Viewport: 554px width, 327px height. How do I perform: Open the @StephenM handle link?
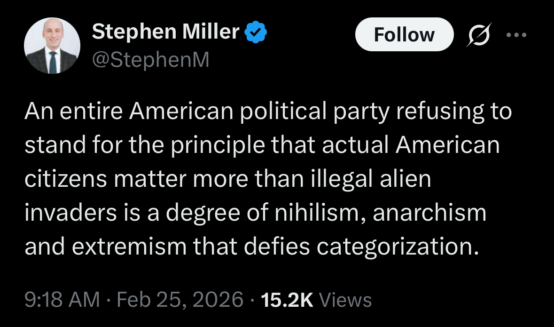point(150,60)
